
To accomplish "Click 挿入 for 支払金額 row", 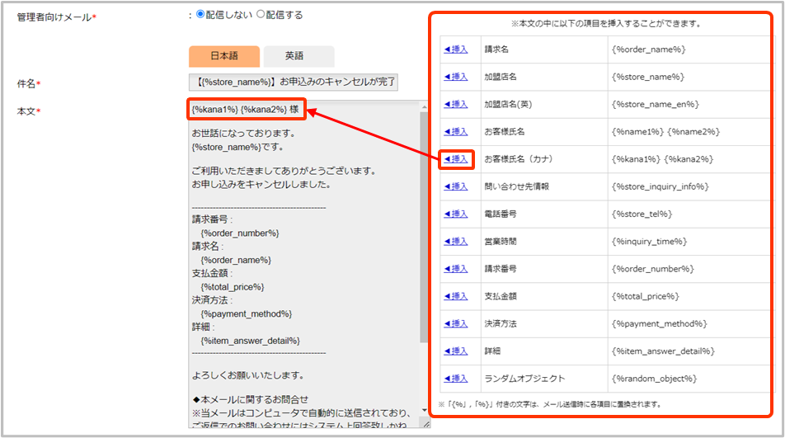I will tap(456, 296).
